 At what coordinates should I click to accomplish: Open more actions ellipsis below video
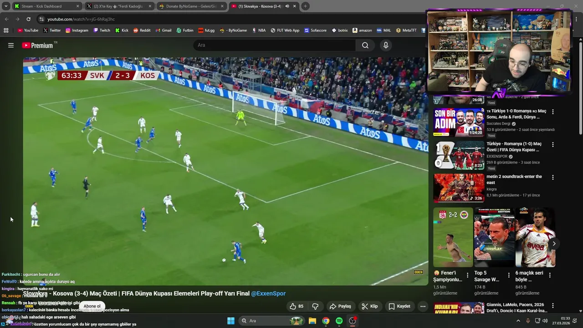423,306
